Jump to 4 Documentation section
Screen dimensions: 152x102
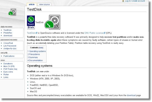35,60
